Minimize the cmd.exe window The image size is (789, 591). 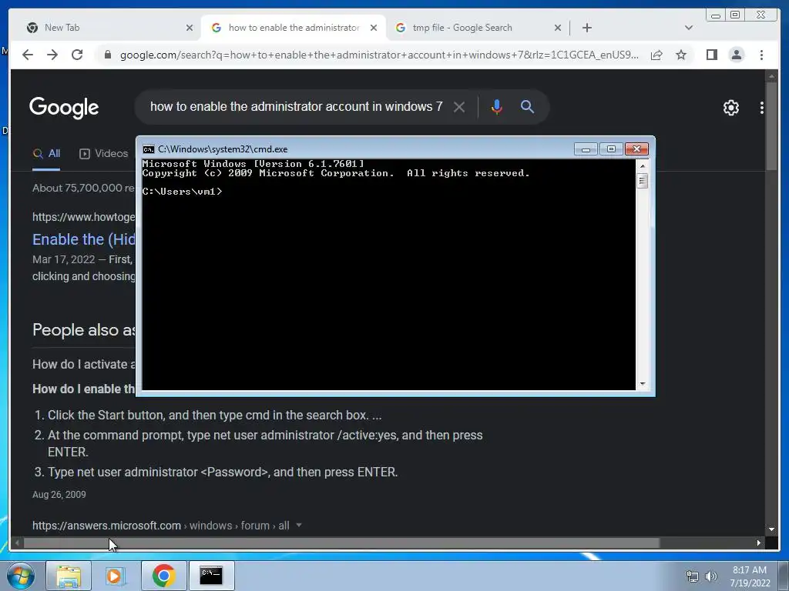tap(586, 149)
